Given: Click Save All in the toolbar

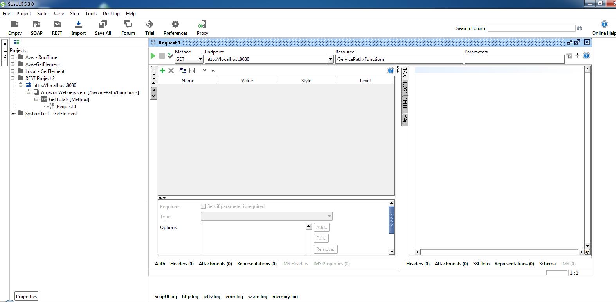Looking at the screenshot, I should tap(103, 28).
